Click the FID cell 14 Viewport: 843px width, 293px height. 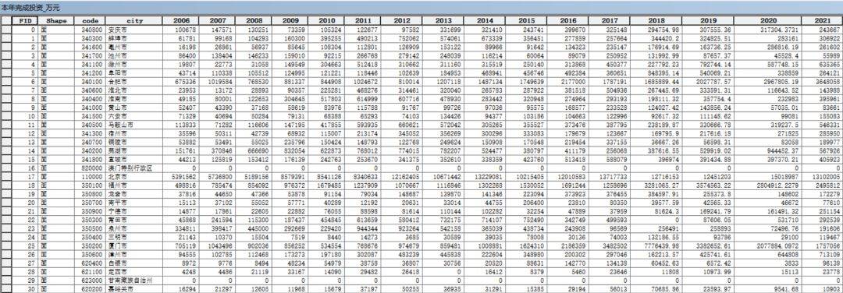[x=25, y=150]
